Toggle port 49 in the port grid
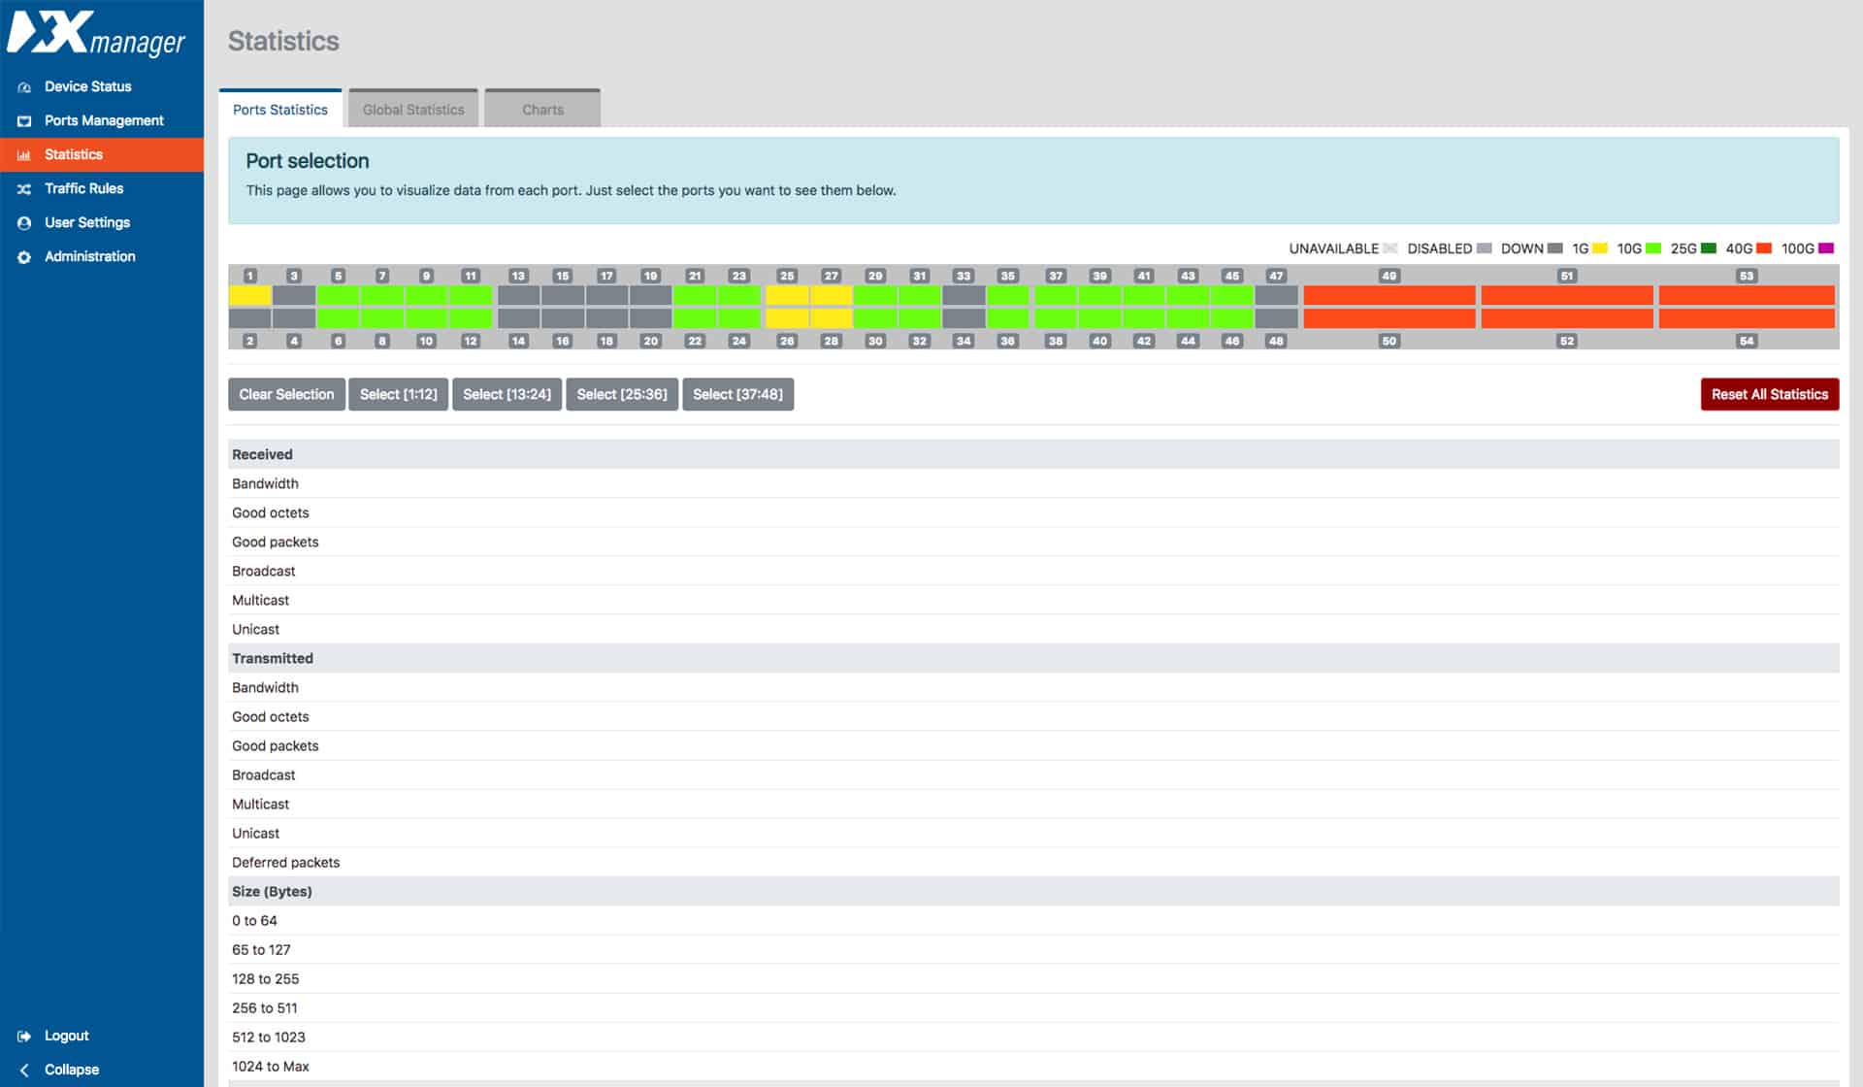1863x1087 pixels. 1389,294
